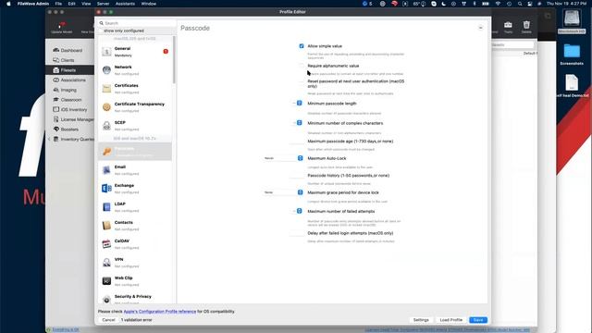Click the Update Model toolbar icon

coord(62,27)
